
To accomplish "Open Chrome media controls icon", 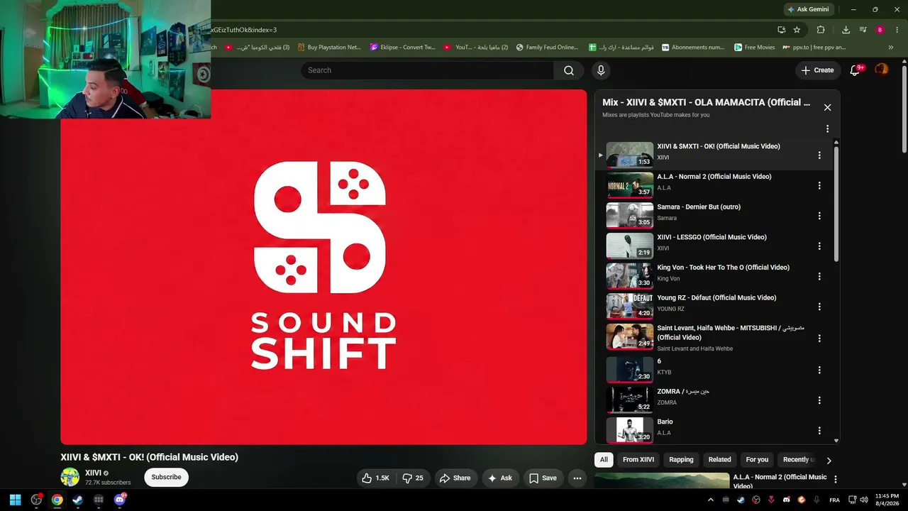I will [863, 30].
